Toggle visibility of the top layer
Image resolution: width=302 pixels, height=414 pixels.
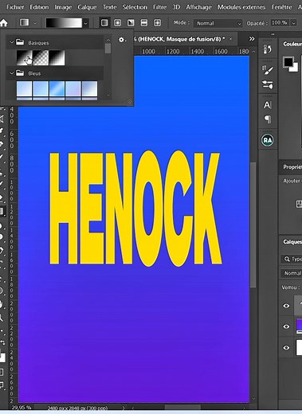click(286, 306)
